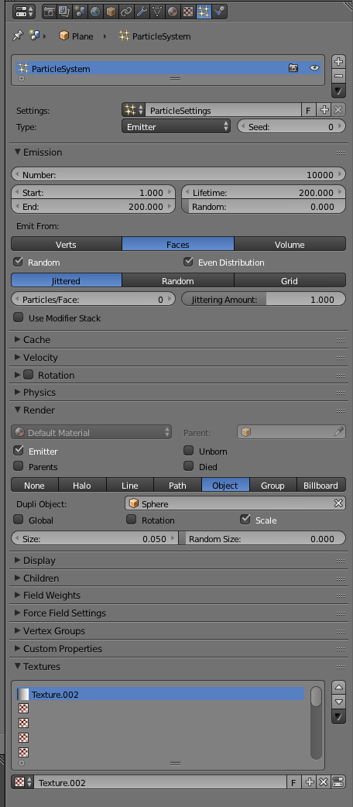Enable Use Modifier Stack checkbox
353x807 pixels.
click(x=19, y=318)
